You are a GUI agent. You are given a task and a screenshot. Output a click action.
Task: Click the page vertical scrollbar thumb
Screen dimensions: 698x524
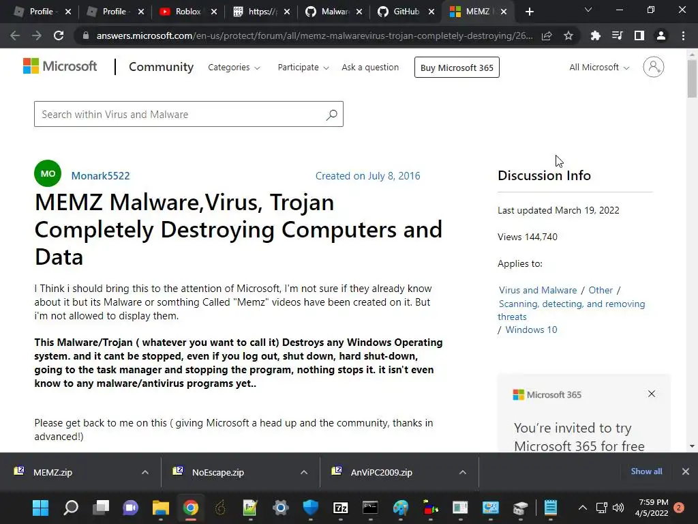point(692,78)
